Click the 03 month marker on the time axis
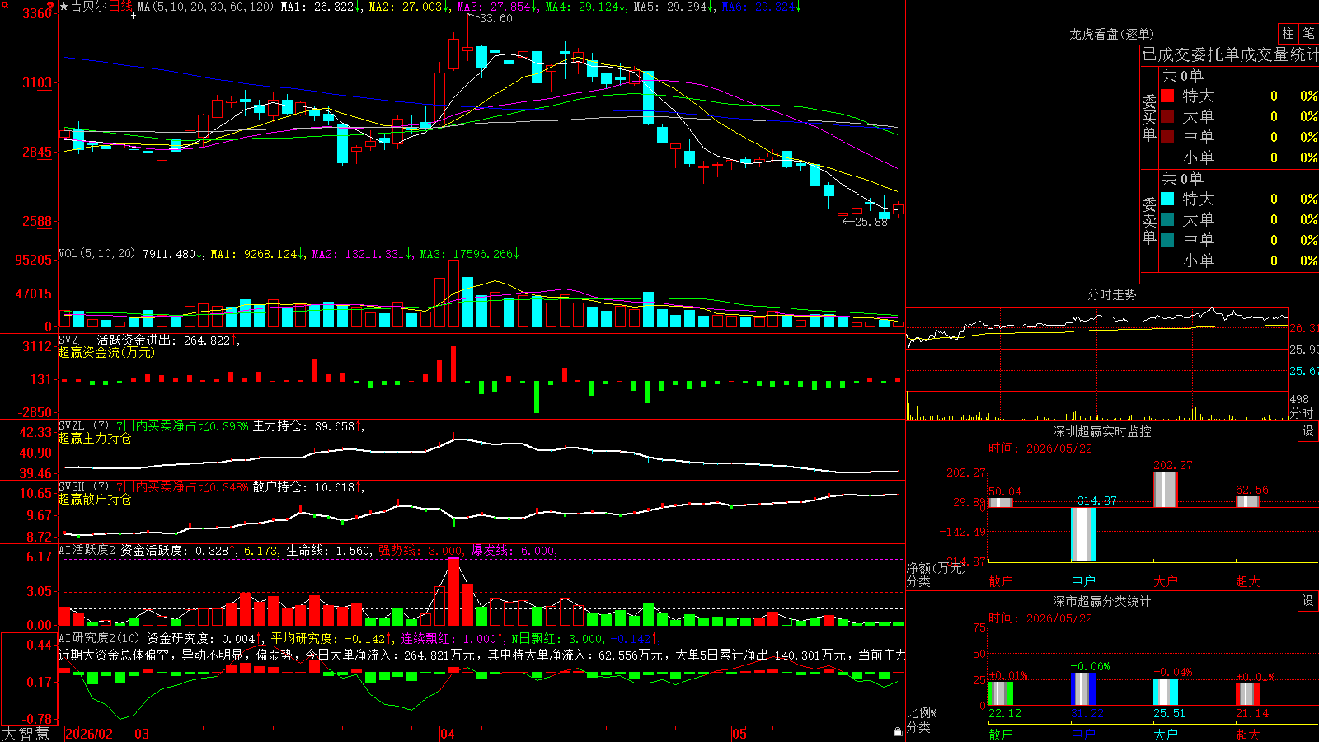Image resolution: width=1319 pixels, height=742 pixels. 142,734
